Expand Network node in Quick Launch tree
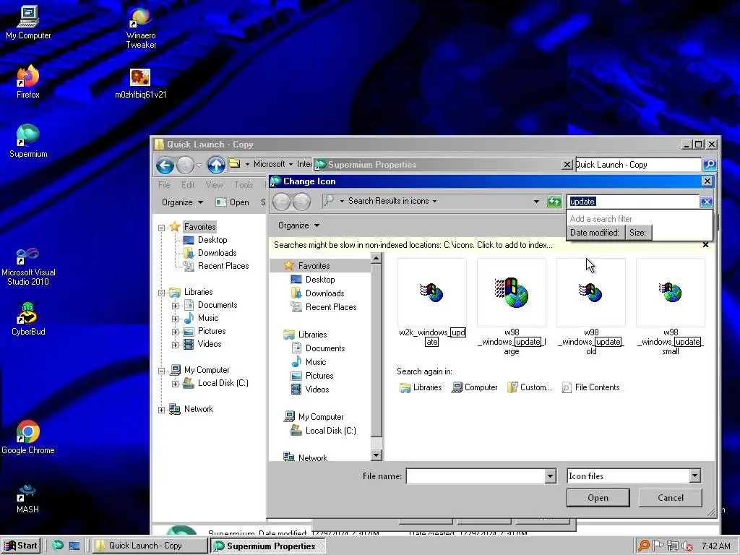 (161, 410)
